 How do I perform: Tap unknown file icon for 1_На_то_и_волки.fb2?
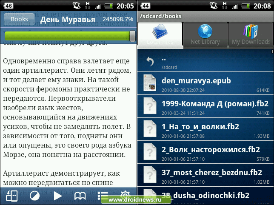click(x=150, y=129)
